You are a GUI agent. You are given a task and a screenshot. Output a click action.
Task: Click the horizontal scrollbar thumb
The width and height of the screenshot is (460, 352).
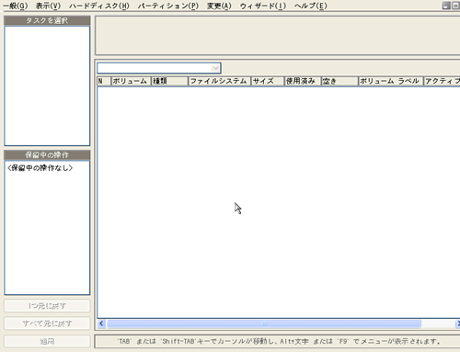point(264,324)
